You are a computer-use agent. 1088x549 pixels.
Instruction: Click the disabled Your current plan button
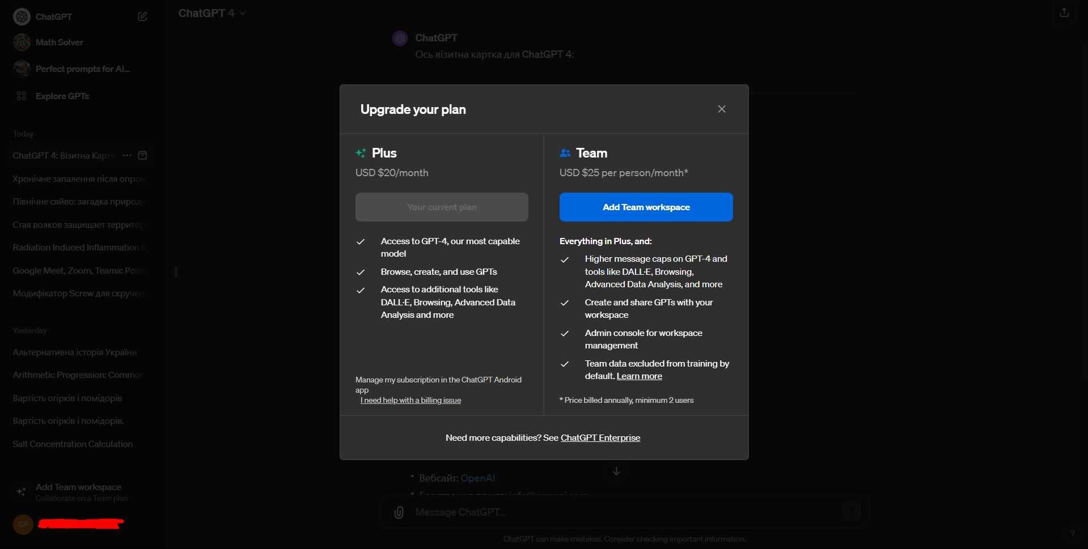(x=442, y=207)
